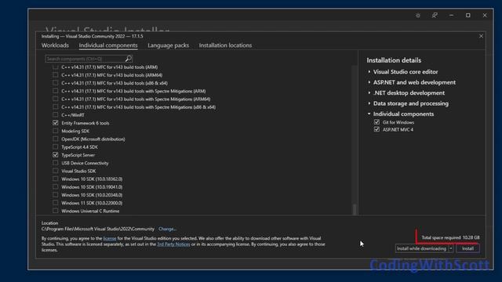502x282 pixels.
Task: Check the Modeling SDK box
Action: [x=56, y=131]
